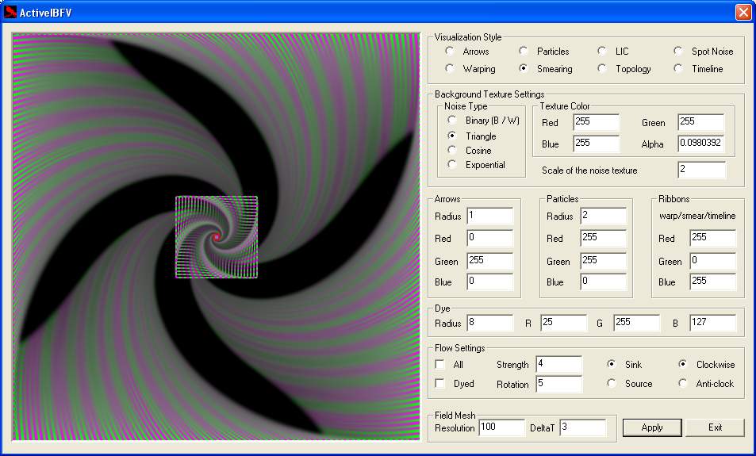Viewport: 756px width, 456px height.
Task: Click the Dye Radius input field
Action: 490,324
